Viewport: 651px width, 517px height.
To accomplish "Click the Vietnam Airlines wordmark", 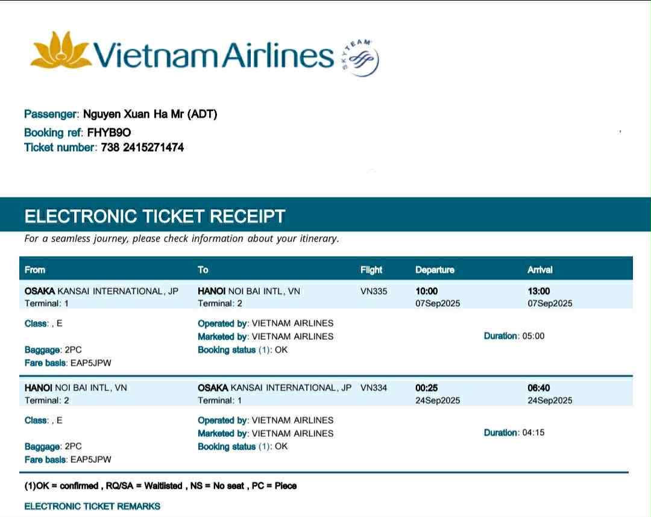I will [215, 55].
